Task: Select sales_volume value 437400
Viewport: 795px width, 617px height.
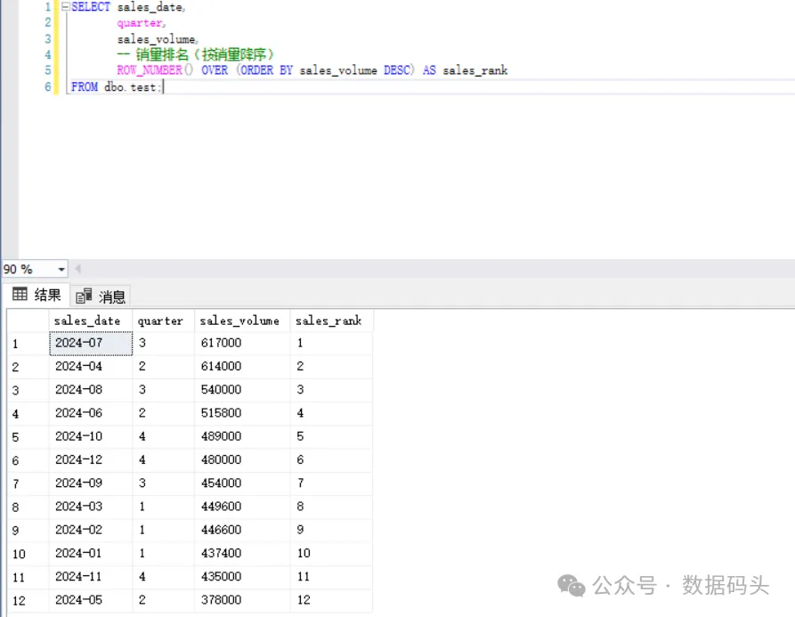Action: pyautogui.click(x=242, y=553)
